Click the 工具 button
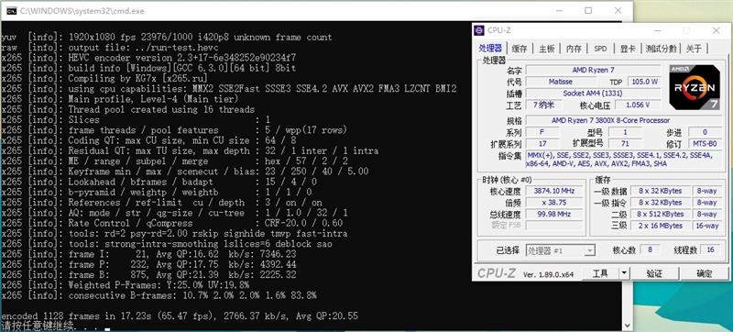The width and height of the screenshot is (733, 332). pyautogui.click(x=600, y=273)
